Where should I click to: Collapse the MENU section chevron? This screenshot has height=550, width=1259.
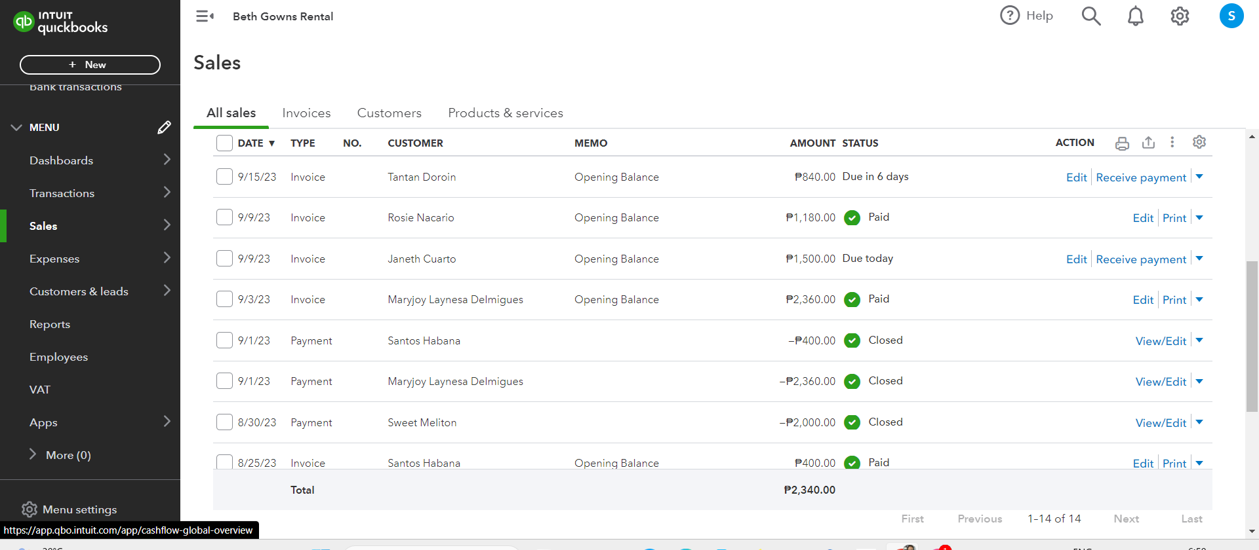(16, 128)
